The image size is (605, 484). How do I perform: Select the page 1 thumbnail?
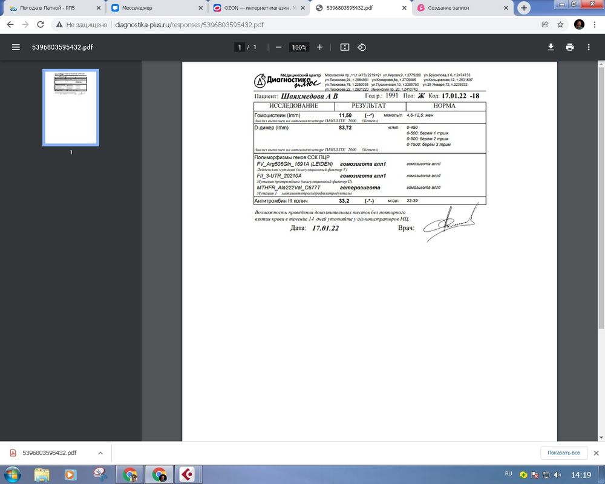70,108
